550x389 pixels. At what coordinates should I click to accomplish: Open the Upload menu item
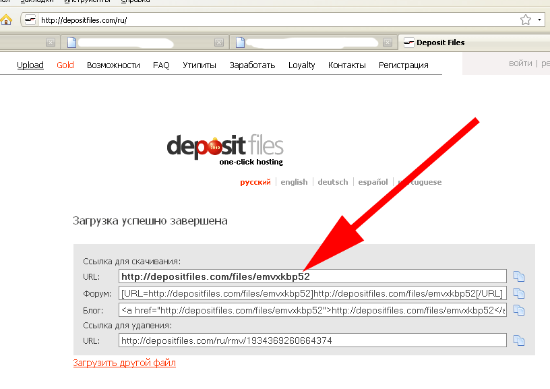tap(30, 65)
